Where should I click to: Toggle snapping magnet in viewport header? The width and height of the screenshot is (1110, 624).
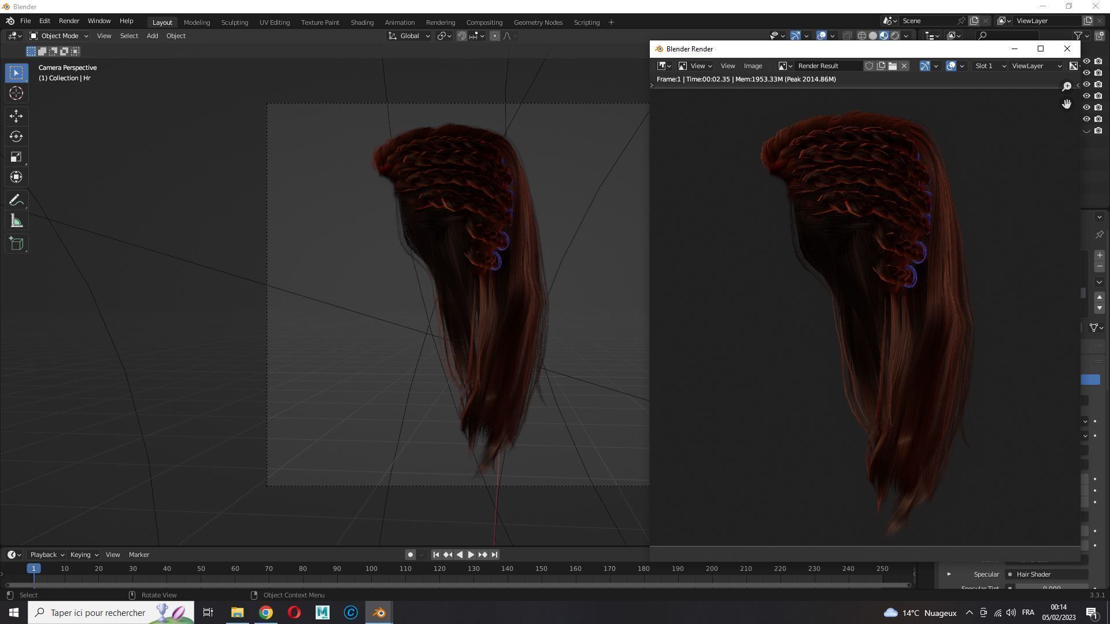click(x=461, y=36)
